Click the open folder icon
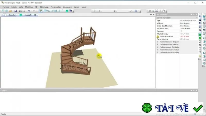The image size is (206, 116). point(10,11)
